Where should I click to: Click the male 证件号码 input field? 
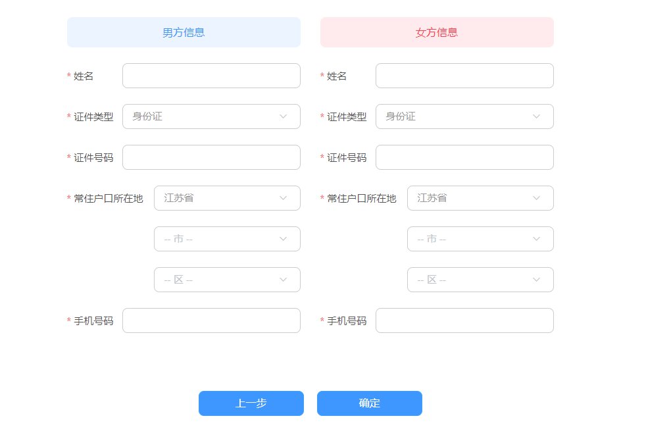(x=211, y=157)
